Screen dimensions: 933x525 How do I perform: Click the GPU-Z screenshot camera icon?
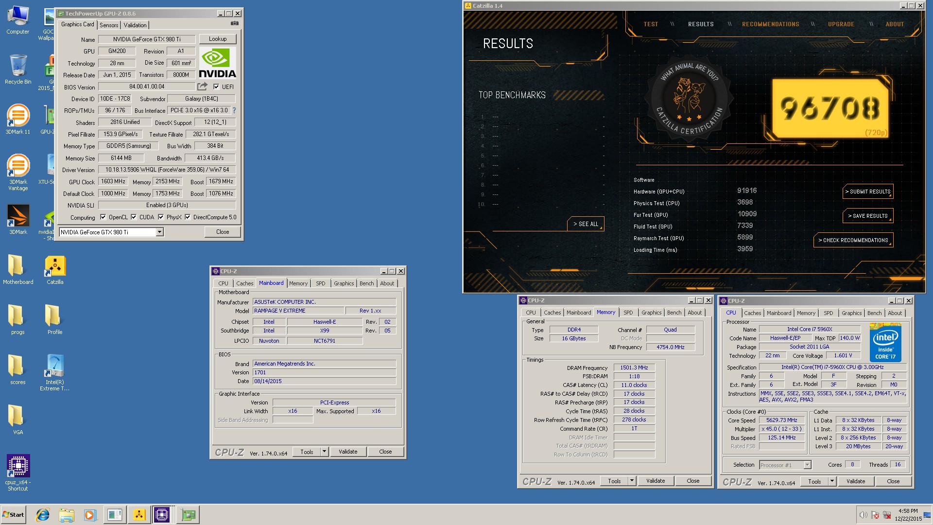235,23
